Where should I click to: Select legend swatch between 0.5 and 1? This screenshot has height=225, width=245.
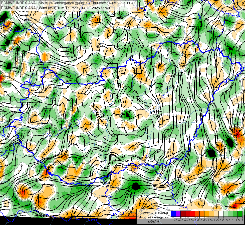[x=230, y=214]
